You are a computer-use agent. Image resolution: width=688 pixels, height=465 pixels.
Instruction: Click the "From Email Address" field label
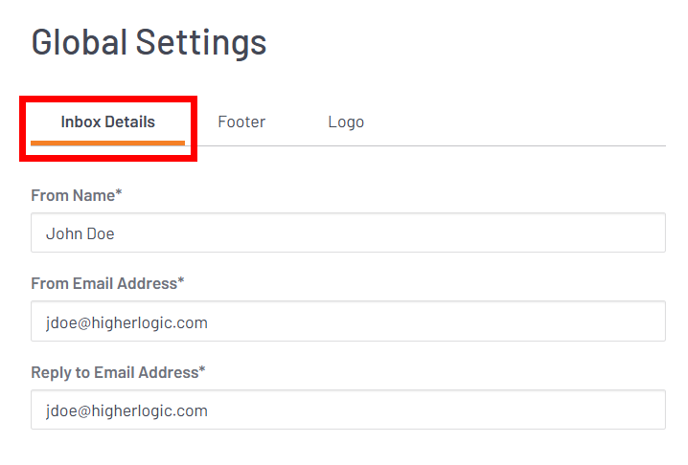[x=103, y=284]
